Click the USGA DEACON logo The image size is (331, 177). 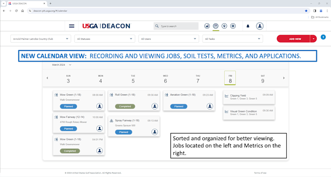tap(106, 26)
